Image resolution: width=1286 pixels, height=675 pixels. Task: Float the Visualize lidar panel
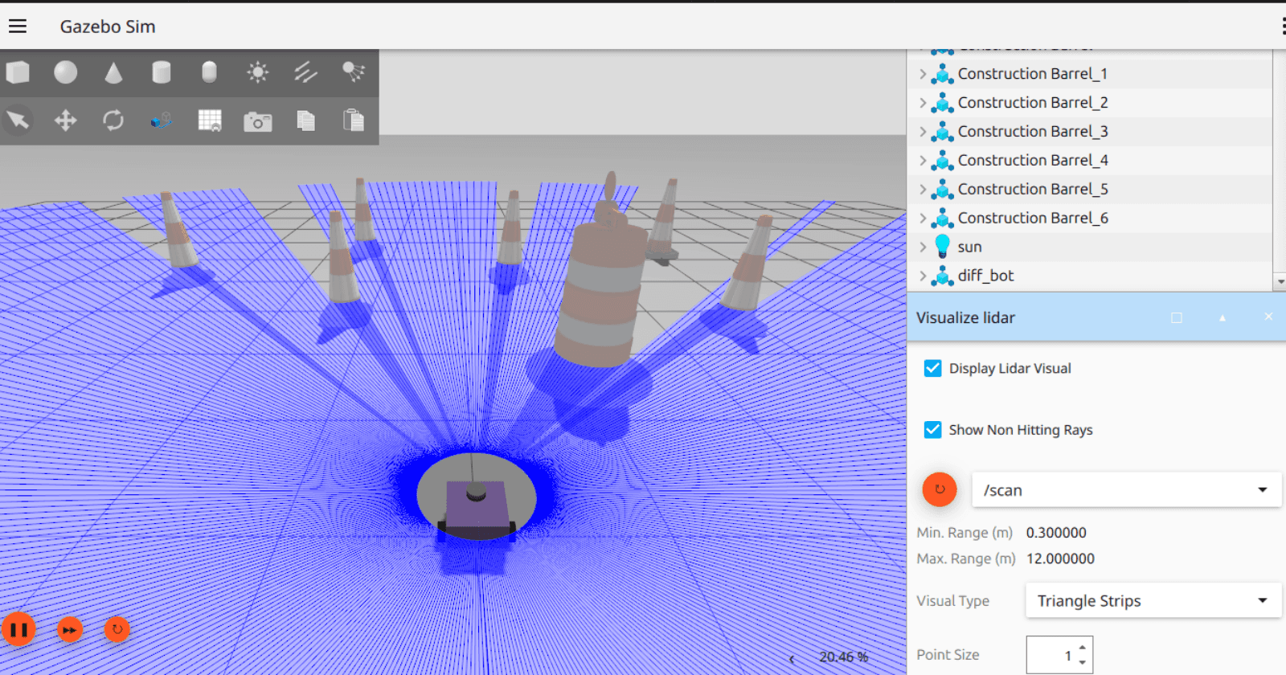coord(1177,318)
